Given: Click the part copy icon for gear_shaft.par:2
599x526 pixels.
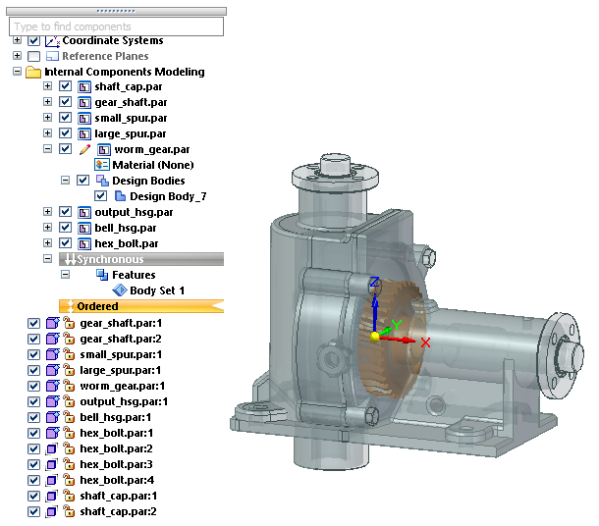Looking at the screenshot, I should pos(53,339).
